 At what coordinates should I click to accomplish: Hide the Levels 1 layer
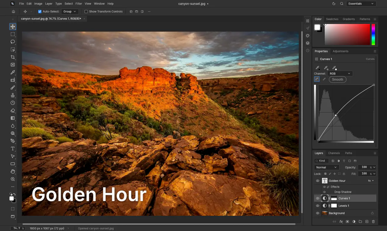pos(318,206)
